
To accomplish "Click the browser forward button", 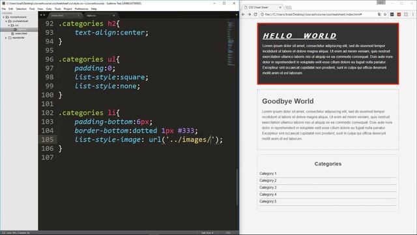I will [x=249, y=14].
